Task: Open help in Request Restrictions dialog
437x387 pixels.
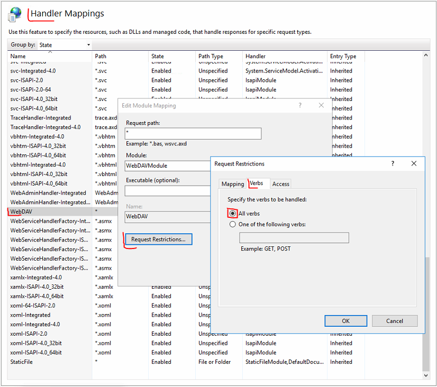Action: pos(393,163)
